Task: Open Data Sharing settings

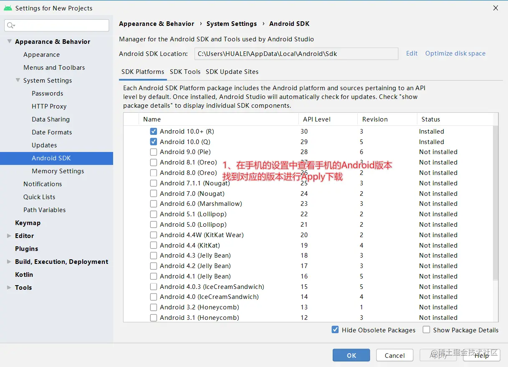Action: 51,119
